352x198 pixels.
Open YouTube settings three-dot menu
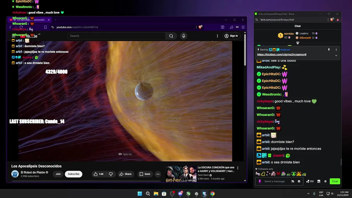217,36
